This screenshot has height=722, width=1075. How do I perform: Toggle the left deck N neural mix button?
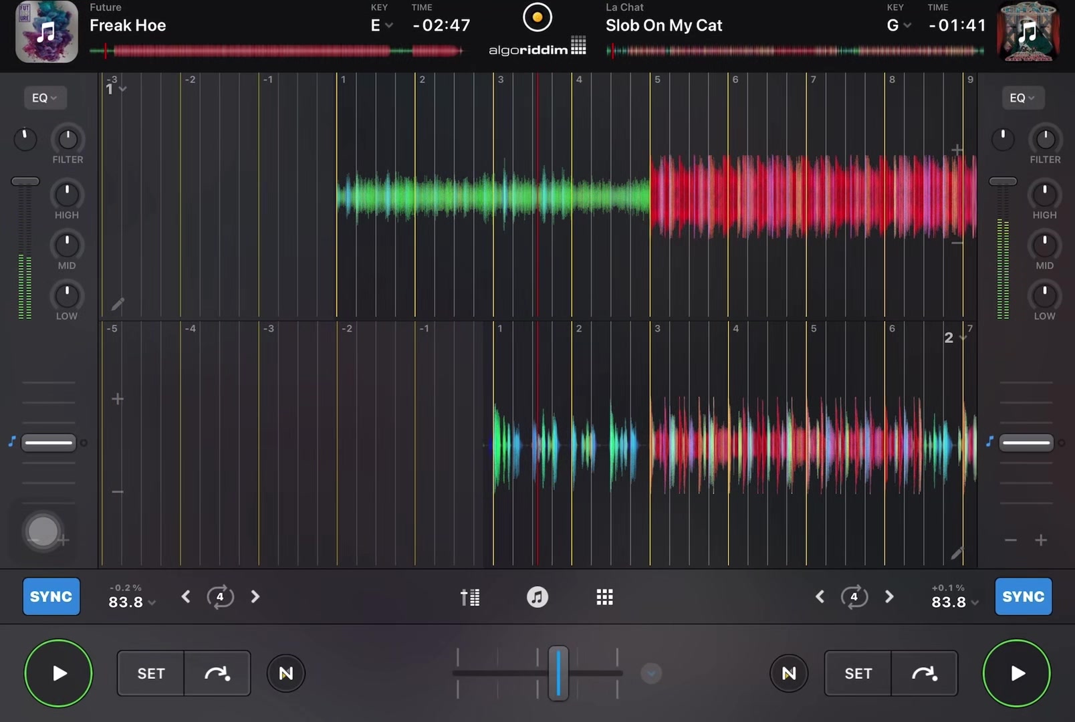(x=286, y=673)
